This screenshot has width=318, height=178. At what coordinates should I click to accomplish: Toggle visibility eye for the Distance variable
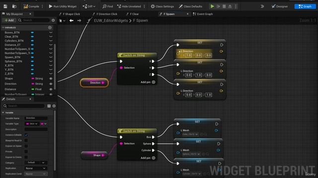pyautogui.click(x=51, y=89)
